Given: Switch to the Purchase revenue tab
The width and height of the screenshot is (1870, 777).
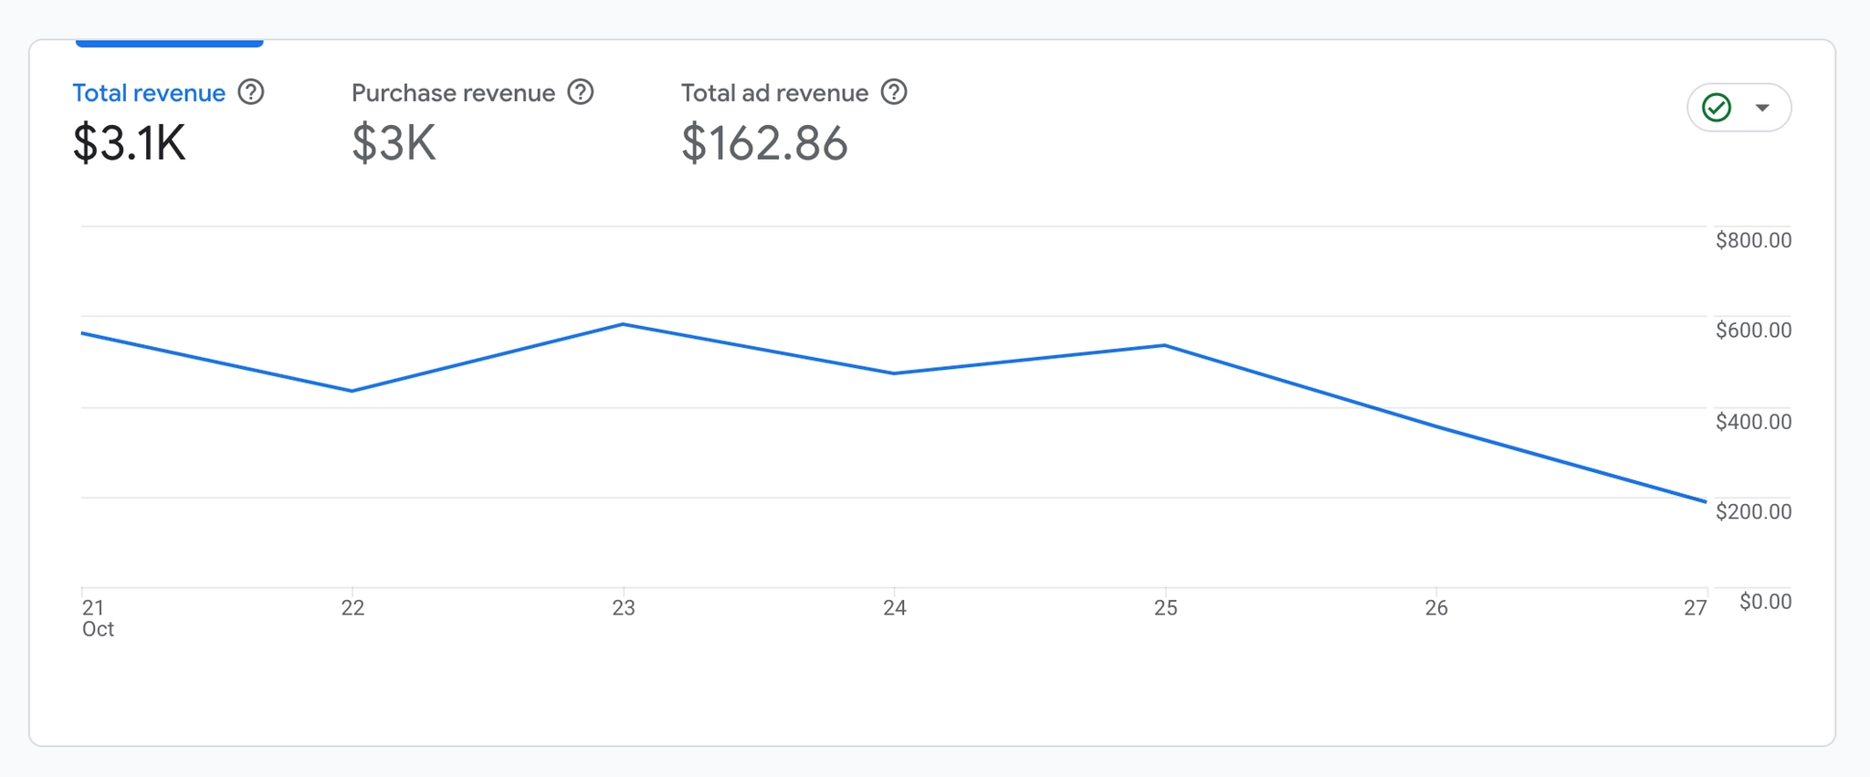Looking at the screenshot, I should [x=453, y=93].
